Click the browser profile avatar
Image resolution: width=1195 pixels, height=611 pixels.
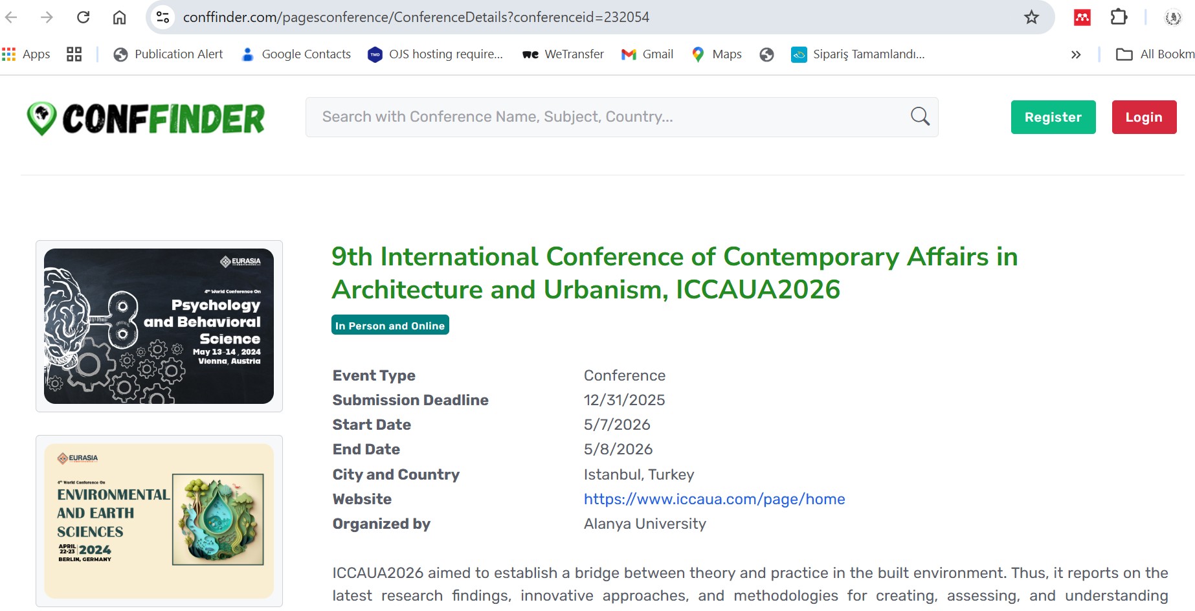1173,17
